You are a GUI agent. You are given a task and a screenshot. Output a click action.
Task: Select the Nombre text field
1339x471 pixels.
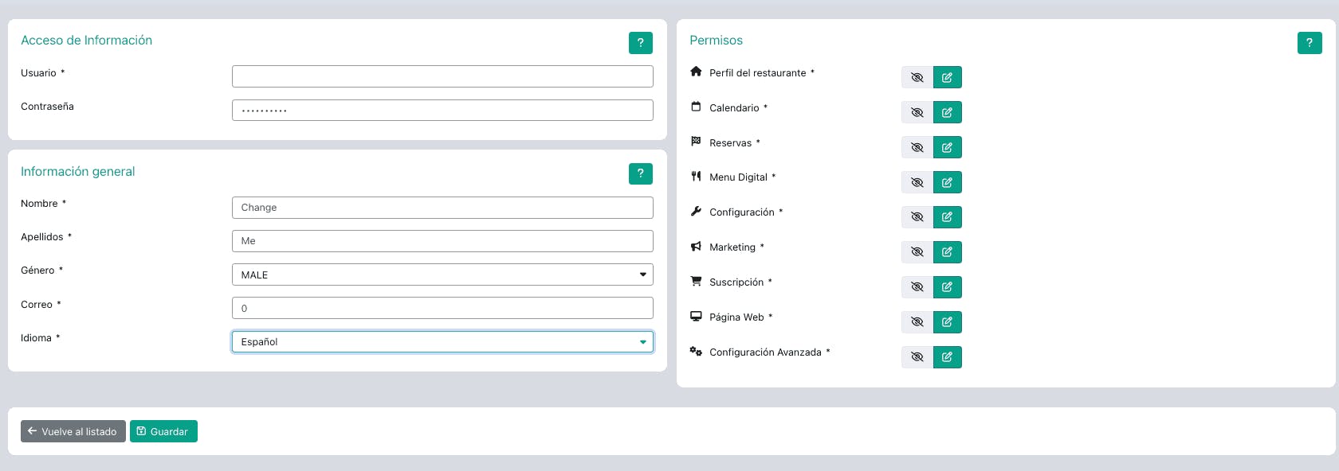(x=442, y=208)
